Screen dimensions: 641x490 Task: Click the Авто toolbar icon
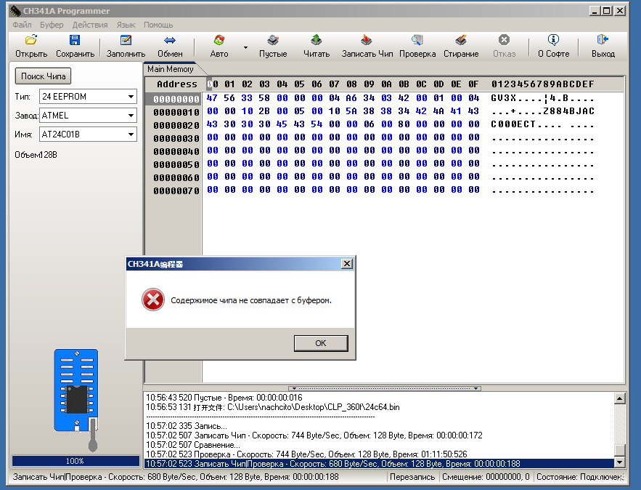[219, 41]
